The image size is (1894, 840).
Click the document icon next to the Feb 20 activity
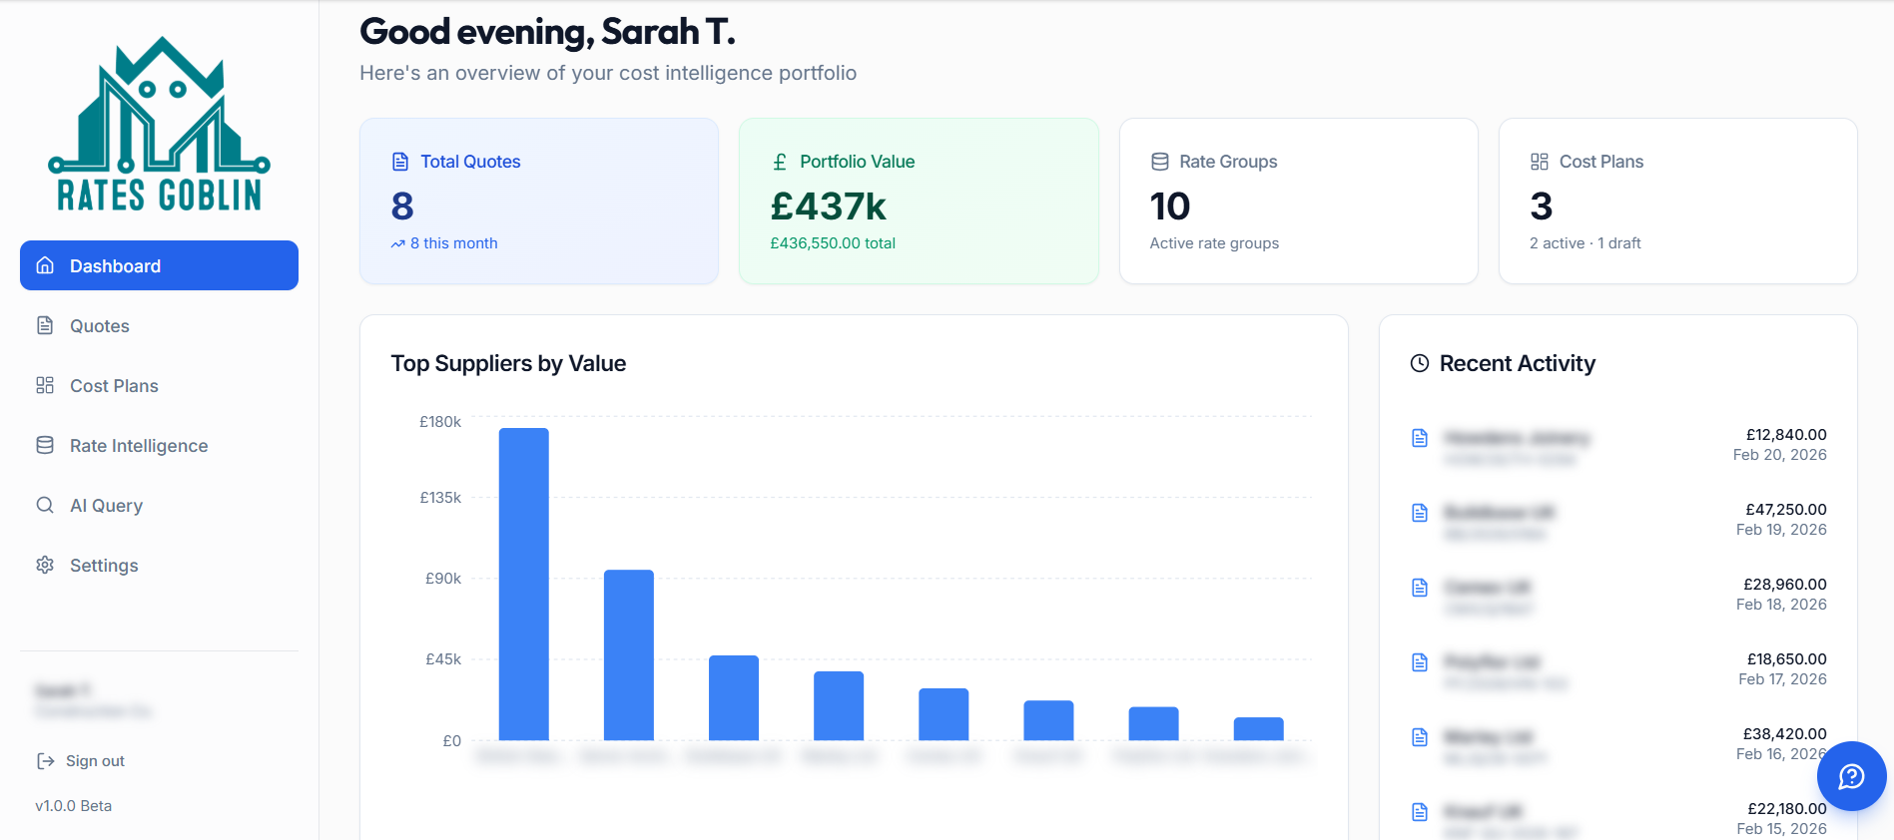point(1420,438)
